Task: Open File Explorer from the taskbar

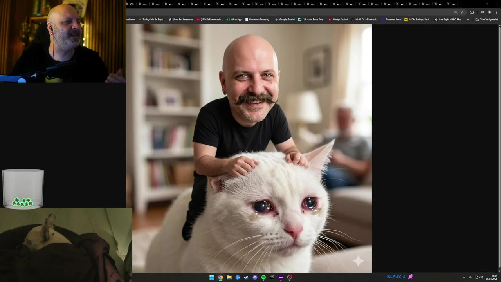Action: (x=229, y=277)
